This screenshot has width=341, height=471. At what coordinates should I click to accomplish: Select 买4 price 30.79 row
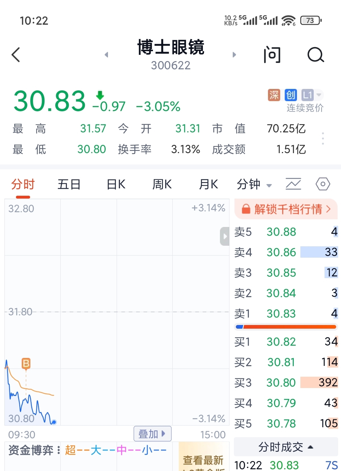coord(286,403)
